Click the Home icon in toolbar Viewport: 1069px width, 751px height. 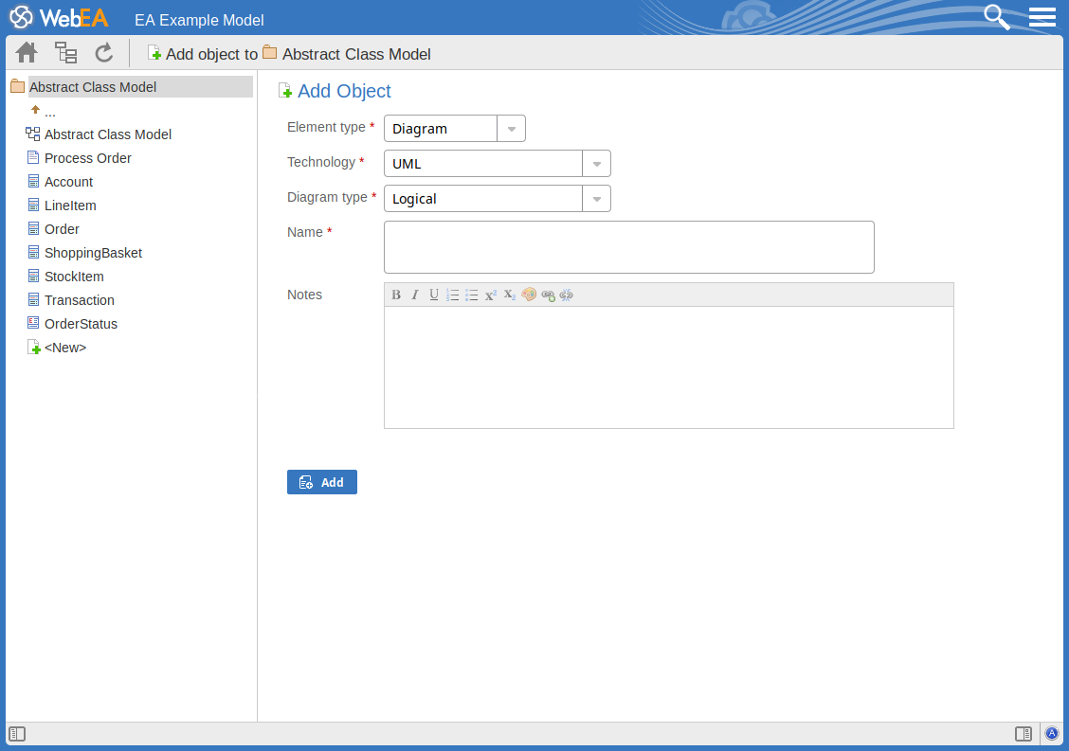27,53
